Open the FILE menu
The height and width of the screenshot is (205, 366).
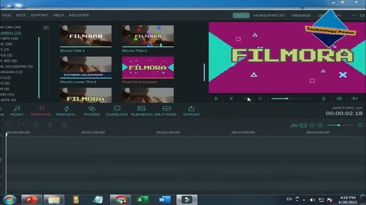[6, 15]
